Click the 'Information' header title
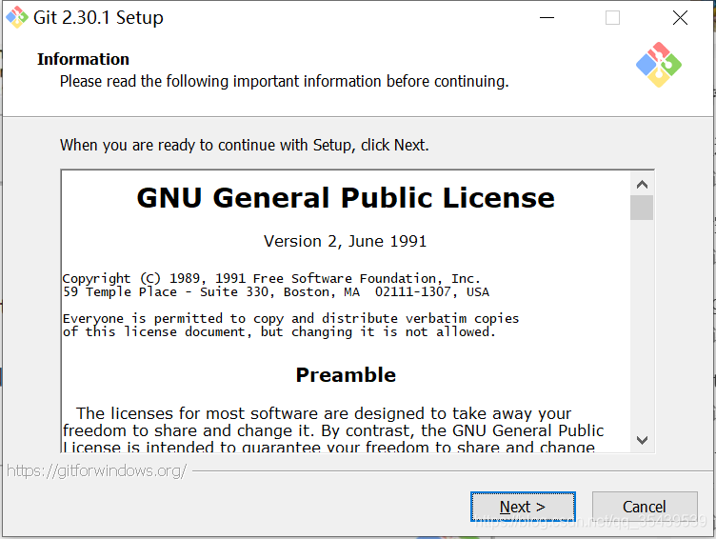 tap(83, 59)
